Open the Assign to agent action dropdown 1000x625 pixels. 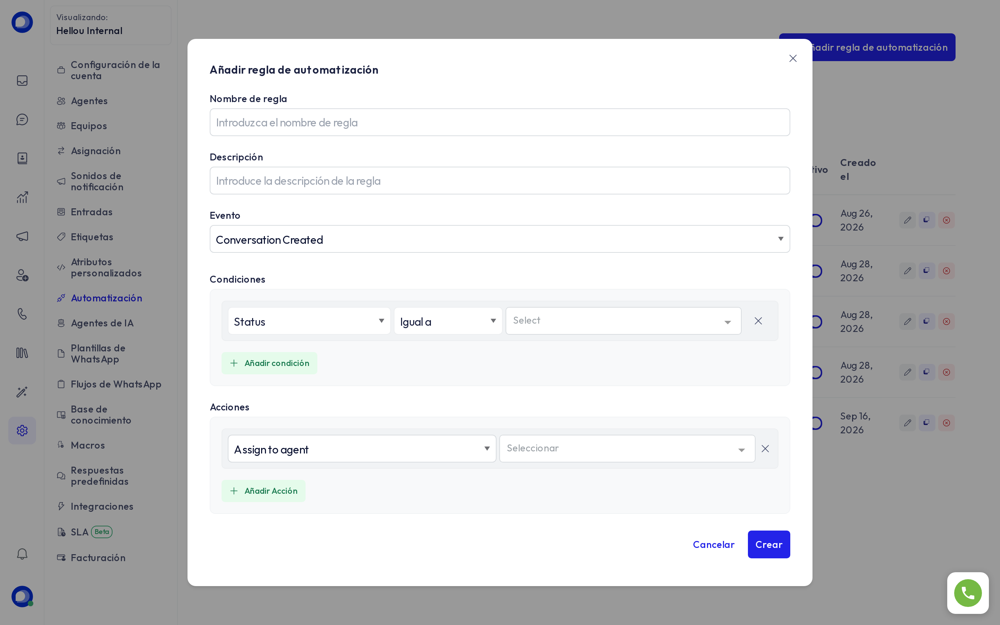click(361, 449)
